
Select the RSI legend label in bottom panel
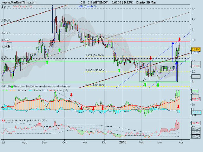(x=4, y=121)
